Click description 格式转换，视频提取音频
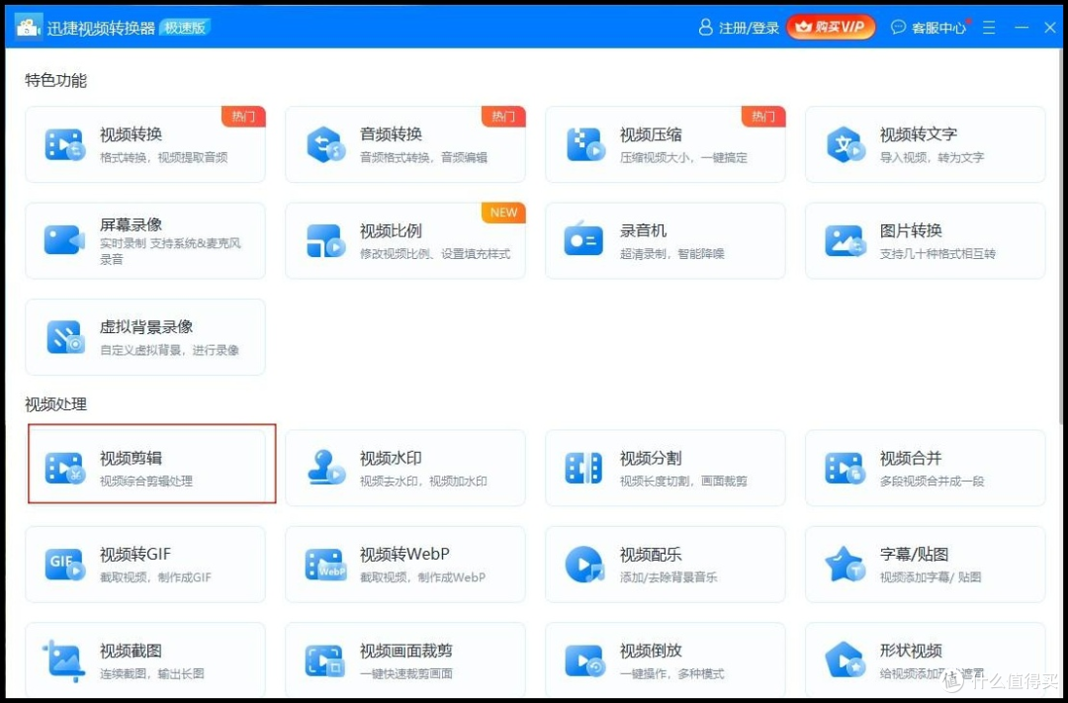This screenshot has width=1068, height=703. tap(164, 157)
